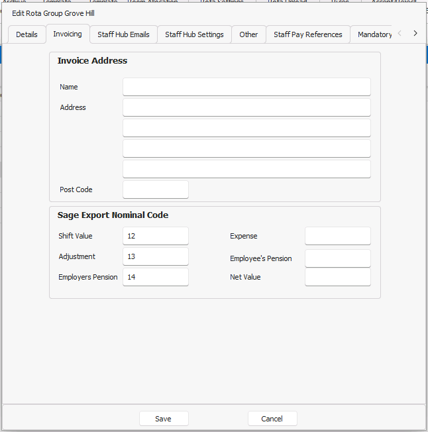Select the Expense nominal code field
Viewport: 428px width, 432px height.
point(337,236)
